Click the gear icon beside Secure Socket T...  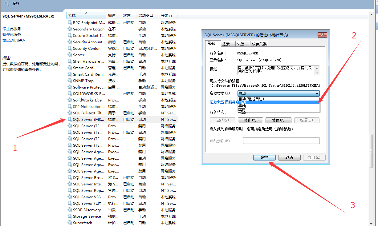70,36
